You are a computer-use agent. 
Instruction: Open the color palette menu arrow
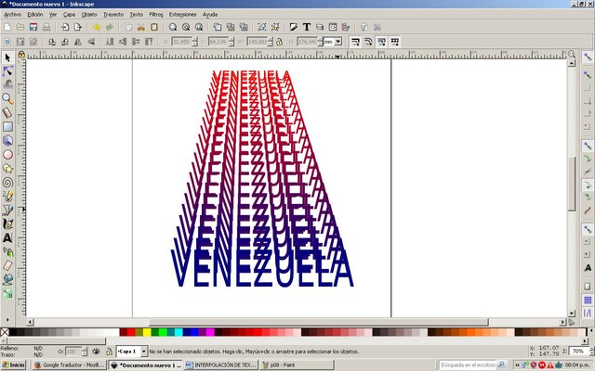pos(591,332)
